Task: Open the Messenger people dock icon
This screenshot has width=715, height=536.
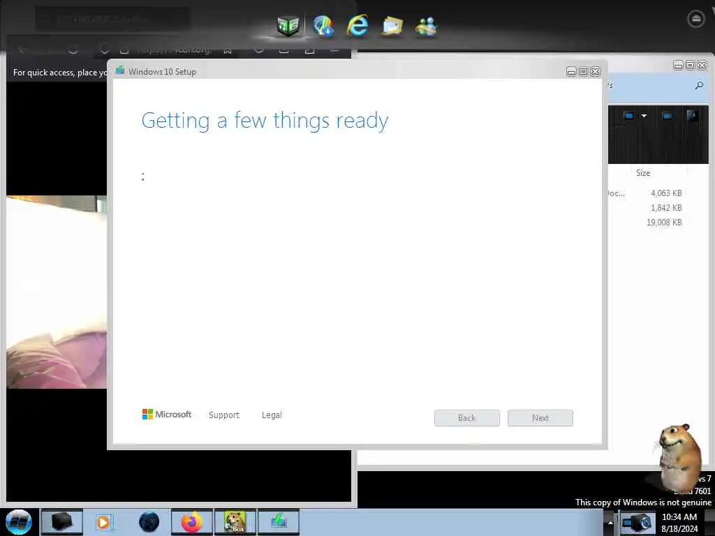Action: (426, 27)
